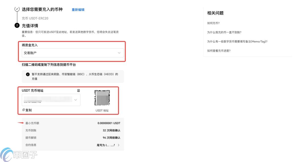Open the 如何充币? help question
Screen dimensions: 296x162
tap(213, 23)
